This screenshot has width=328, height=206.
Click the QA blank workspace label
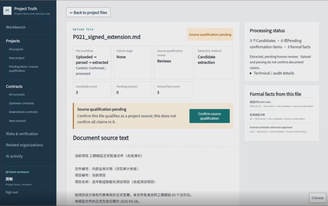pyautogui.click(x=17, y=172)
